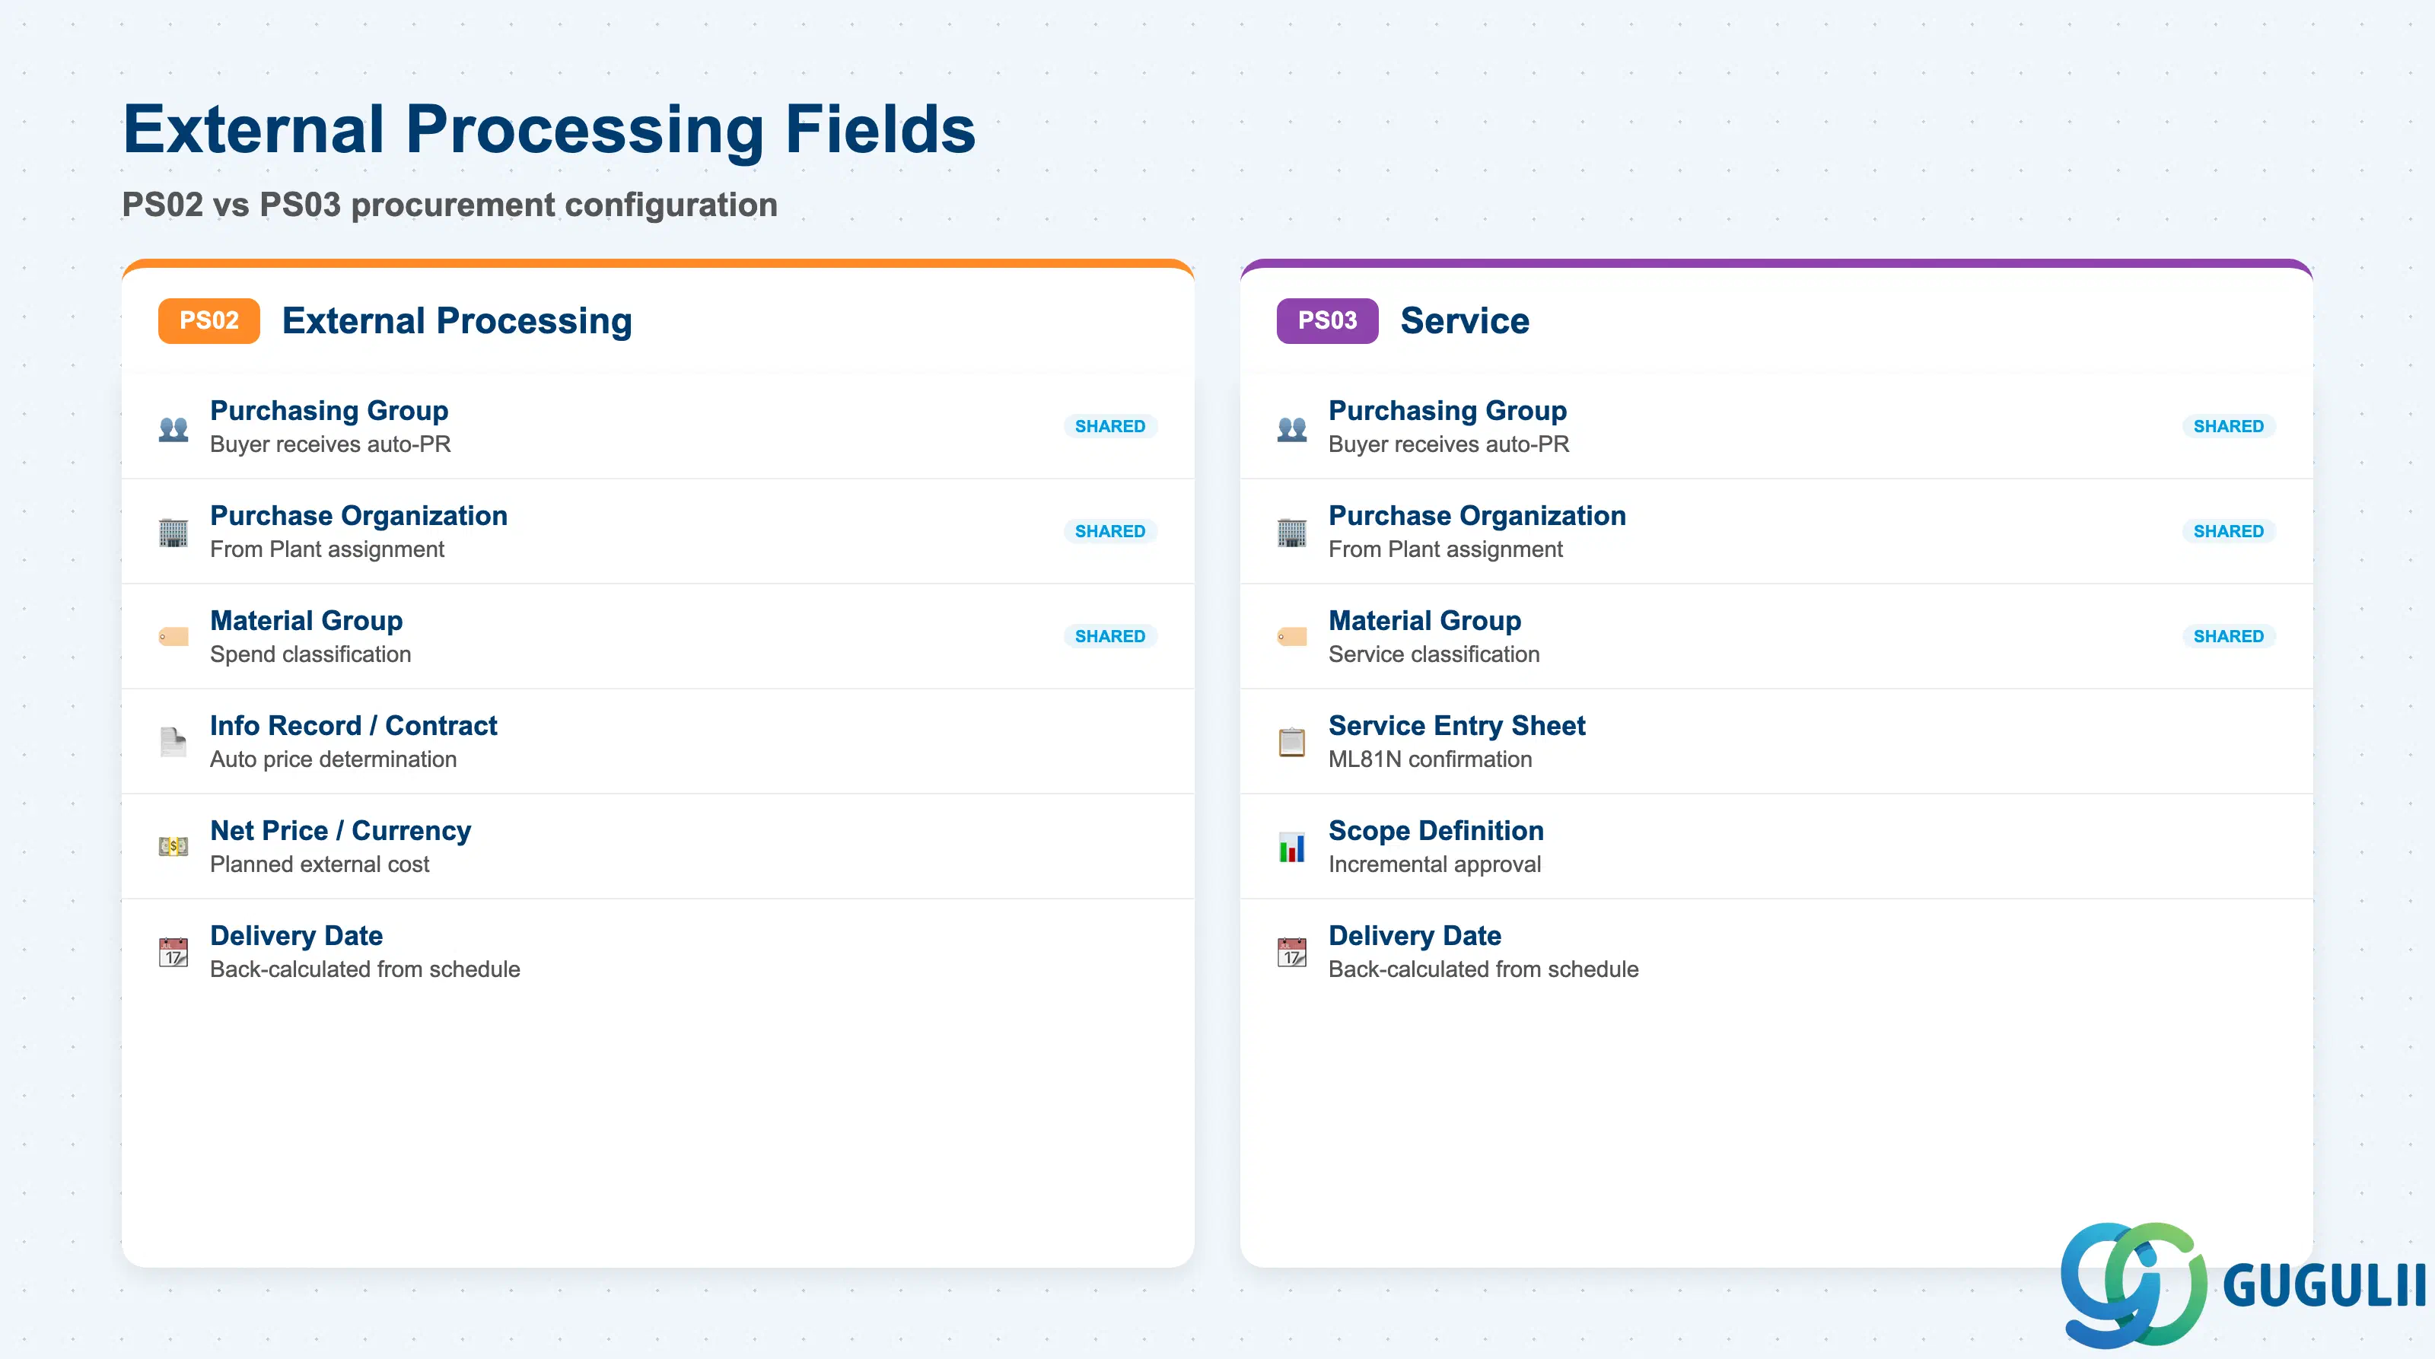This screenshot has width=2435, height=1359.
Task: Click the PS03 Purchase Organization building icon
Action: click(1291, 533)
